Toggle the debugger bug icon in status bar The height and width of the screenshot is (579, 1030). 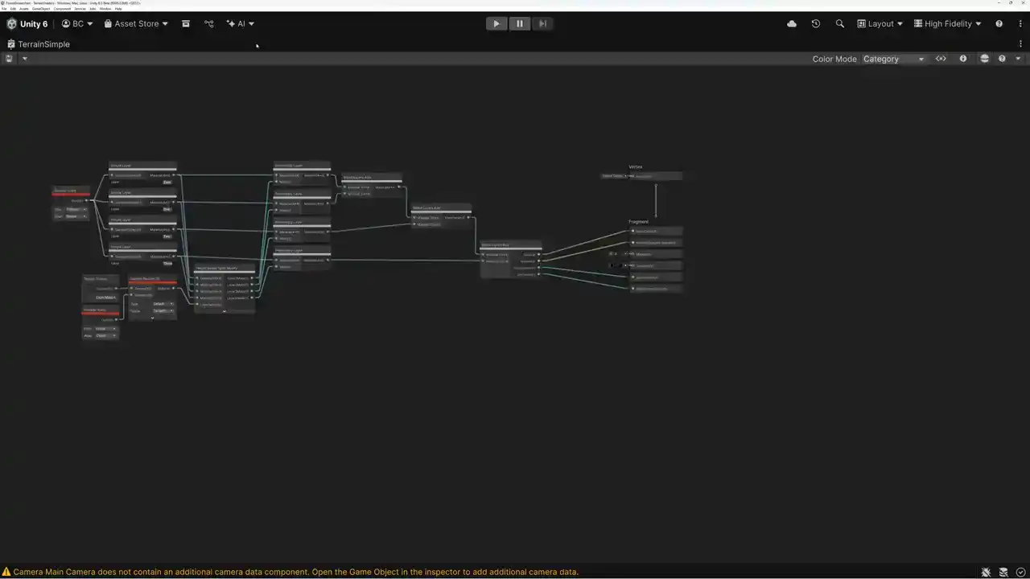(986, 572)
